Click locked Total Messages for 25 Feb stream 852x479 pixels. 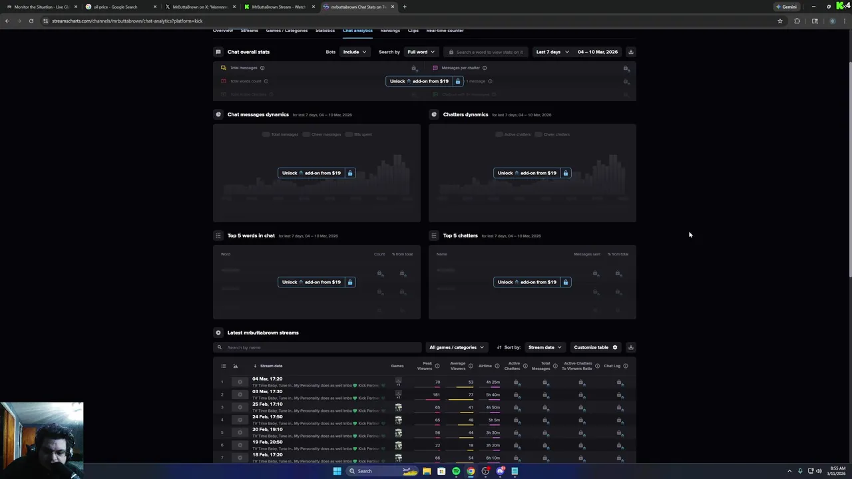[x=546, y=408]
